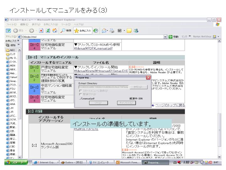Click IME A般 language bar indicator

186,162
